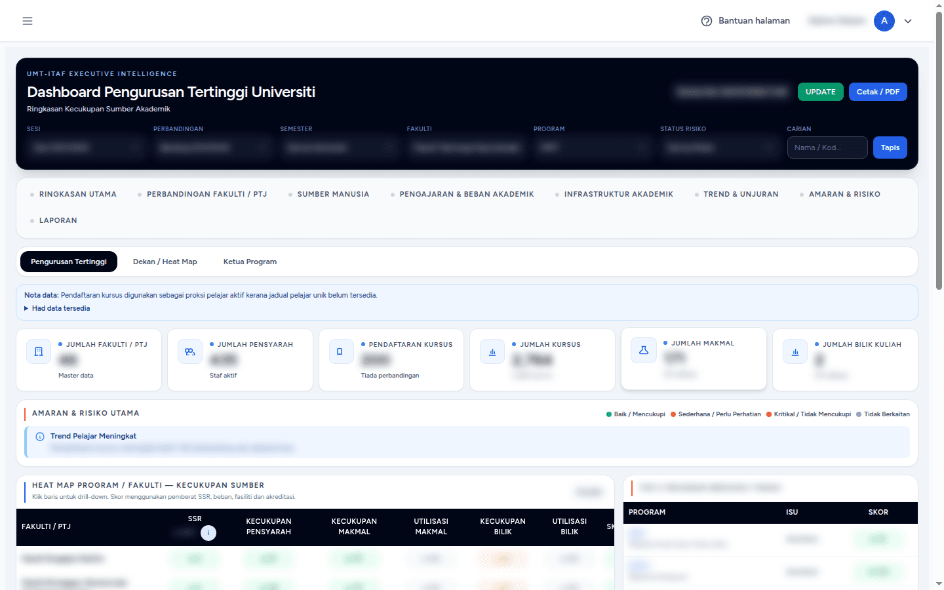The image size is (944, 590).
Task: Go to AMARAN & RISIKO section
Action: coord(840,194)
